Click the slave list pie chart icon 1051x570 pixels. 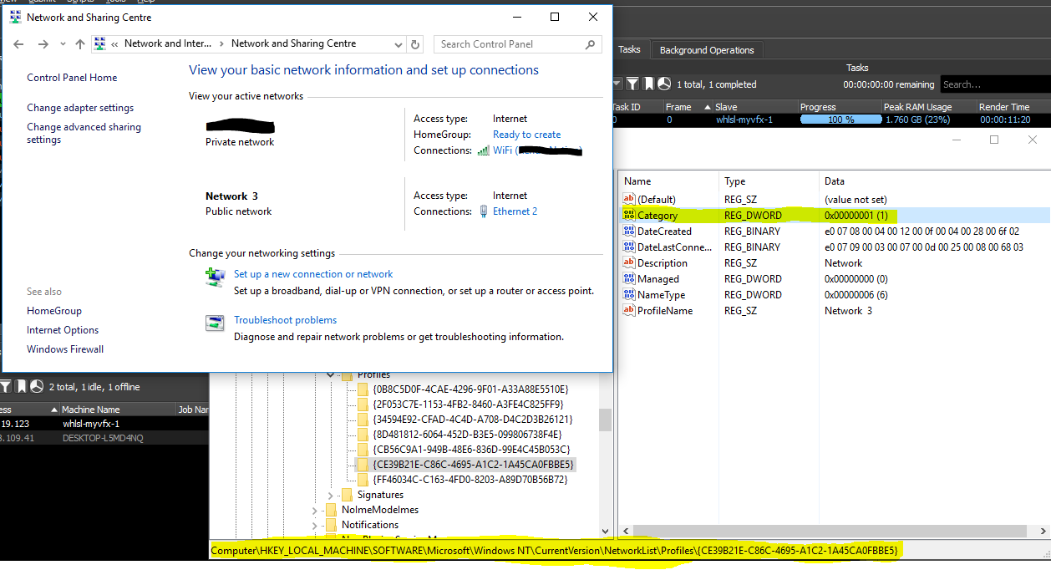(x=37, y=387)
